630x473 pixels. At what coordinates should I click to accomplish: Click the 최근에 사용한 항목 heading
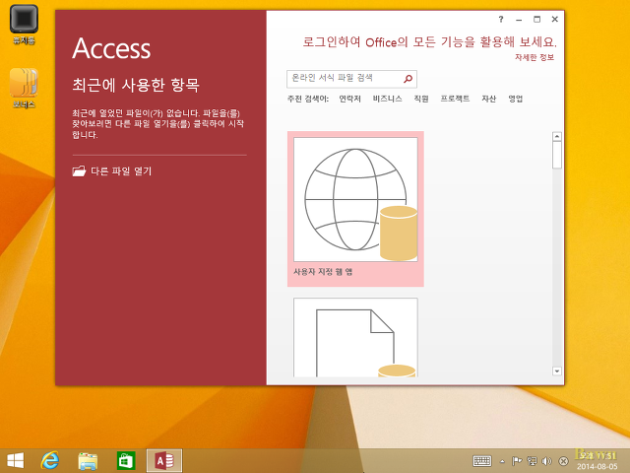coord(136,85)
